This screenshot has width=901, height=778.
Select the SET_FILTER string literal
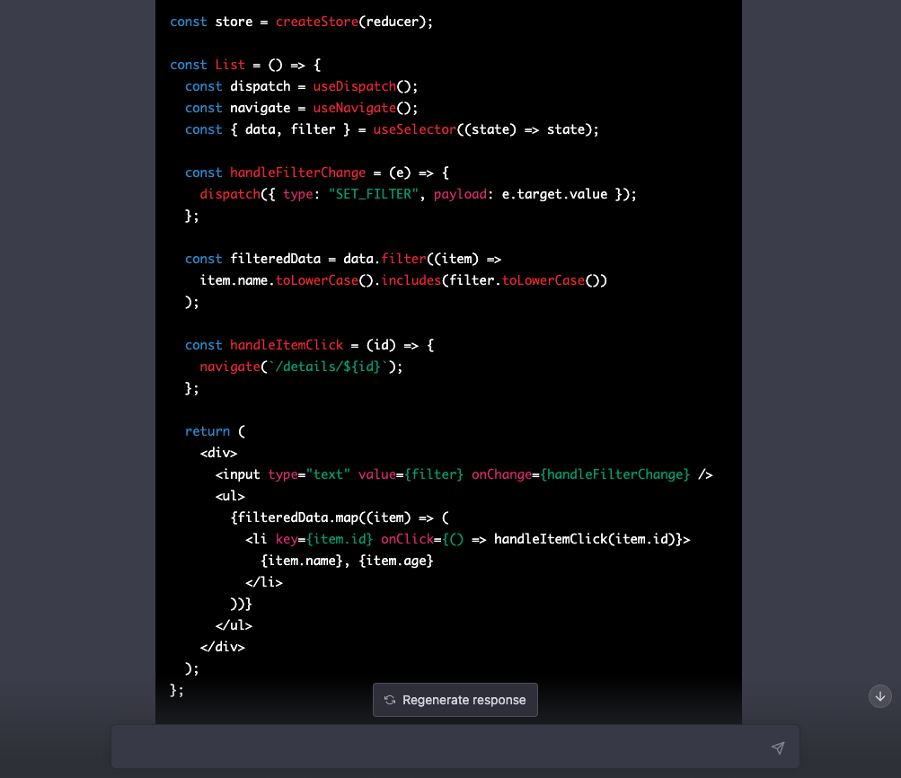click(x=372, y=193)
